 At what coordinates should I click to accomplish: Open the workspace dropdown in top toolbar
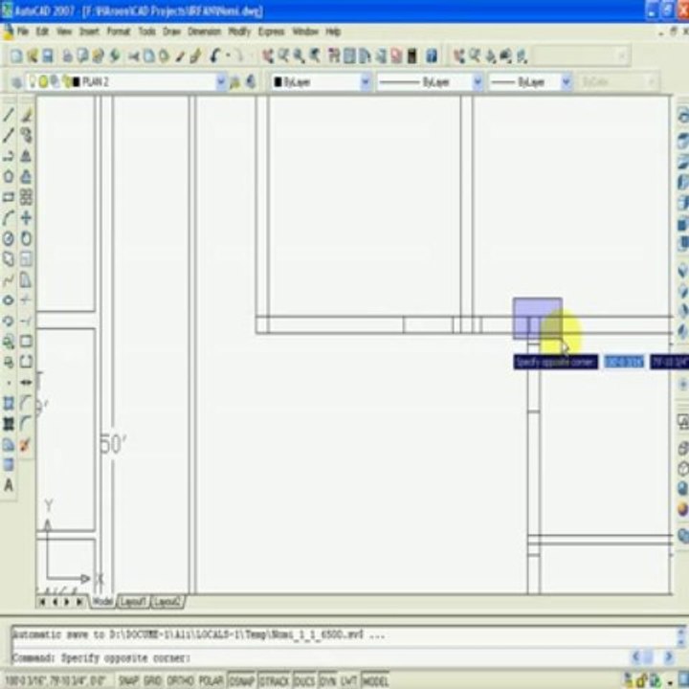click(x=621, y=56)
